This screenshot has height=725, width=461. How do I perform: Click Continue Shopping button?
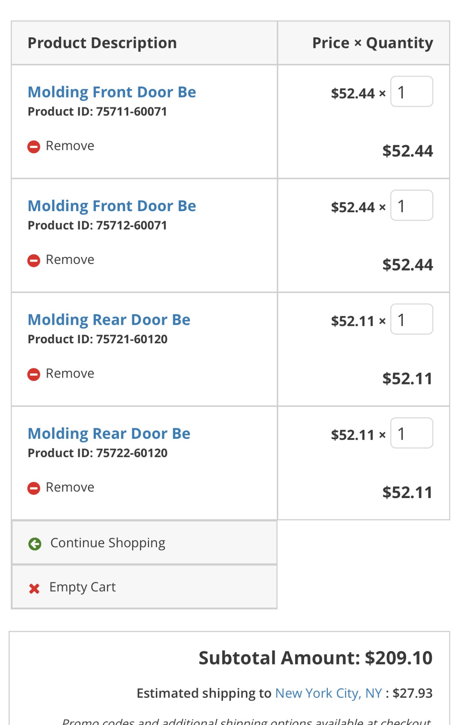pos(144,543)
